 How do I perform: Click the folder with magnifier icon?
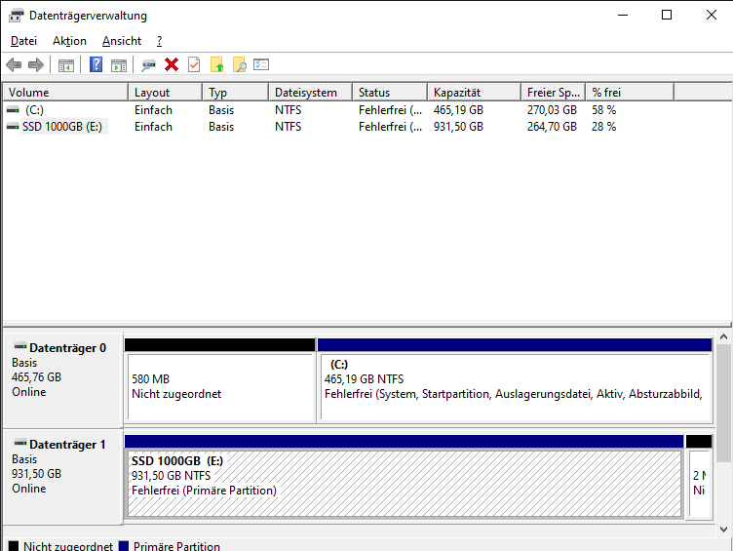coord(240,64)
